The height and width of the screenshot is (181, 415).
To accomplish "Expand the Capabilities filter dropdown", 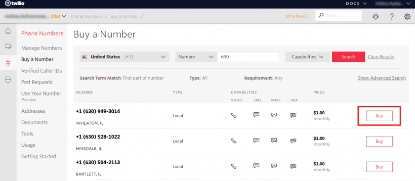I will pyautogui.click(x=307, y=57).
